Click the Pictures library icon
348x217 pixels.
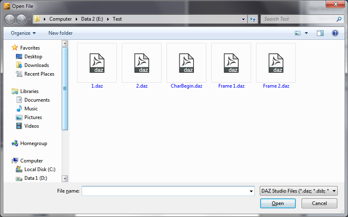coord(19,117)
